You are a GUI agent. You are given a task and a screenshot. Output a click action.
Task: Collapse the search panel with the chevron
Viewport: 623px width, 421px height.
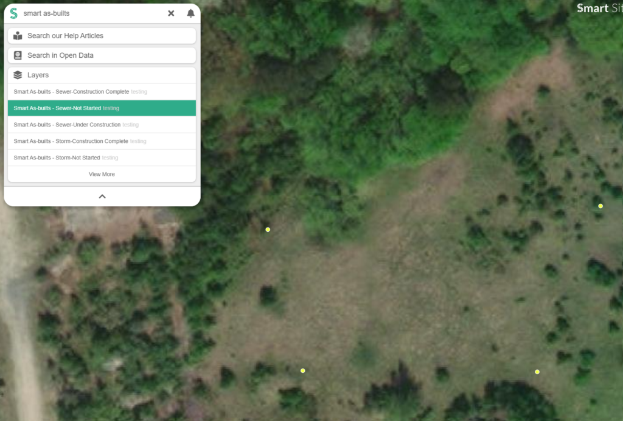click(102, 196)
